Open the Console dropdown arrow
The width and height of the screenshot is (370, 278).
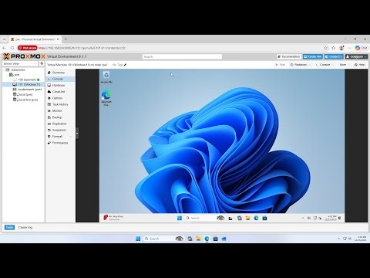point(334,65)
